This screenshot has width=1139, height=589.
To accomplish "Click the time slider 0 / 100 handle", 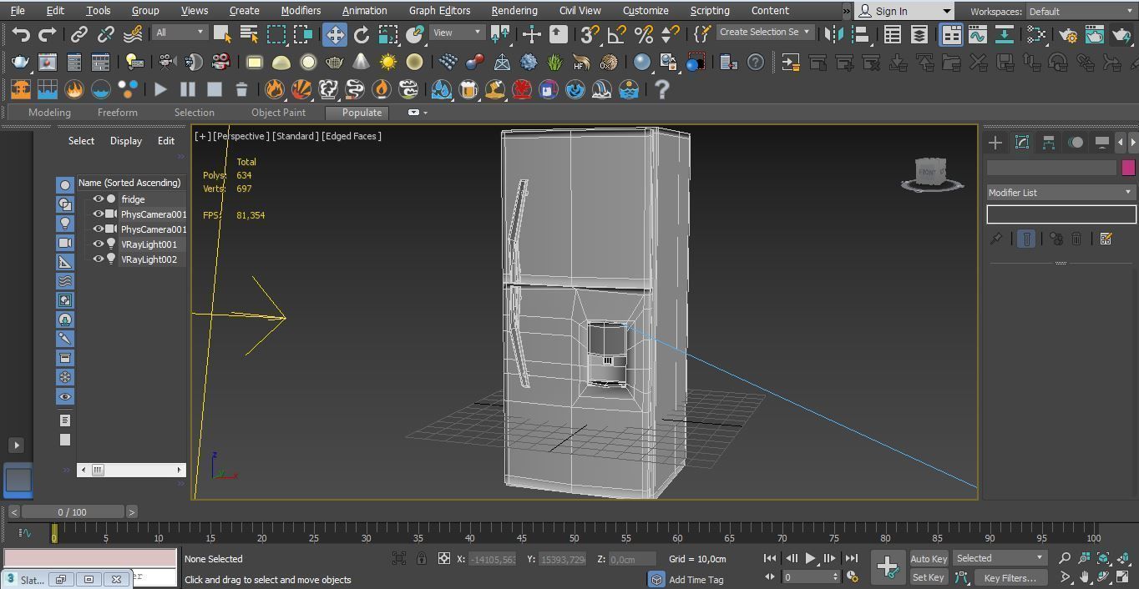I will [x=72, y=512].
